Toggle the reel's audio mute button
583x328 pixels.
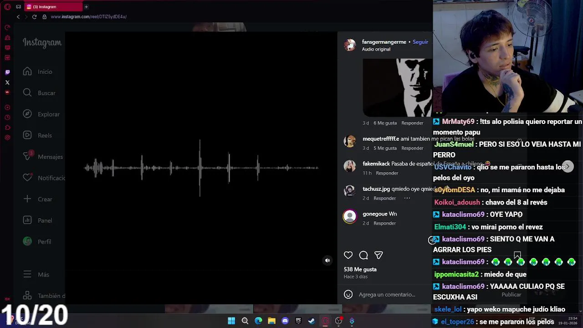327,261
